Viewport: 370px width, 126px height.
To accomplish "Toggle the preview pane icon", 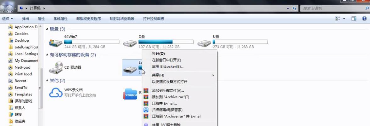I will tap(354, 19).
